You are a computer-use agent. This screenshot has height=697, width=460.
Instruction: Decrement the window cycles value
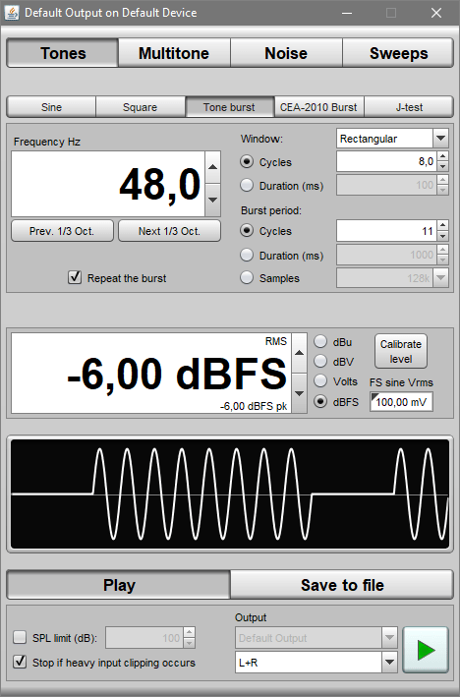(x=442, y=166)
